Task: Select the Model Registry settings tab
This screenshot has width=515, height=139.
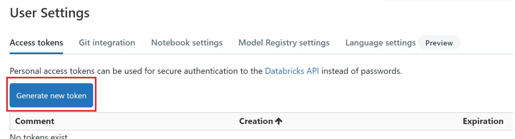Action: pos(284,43)
